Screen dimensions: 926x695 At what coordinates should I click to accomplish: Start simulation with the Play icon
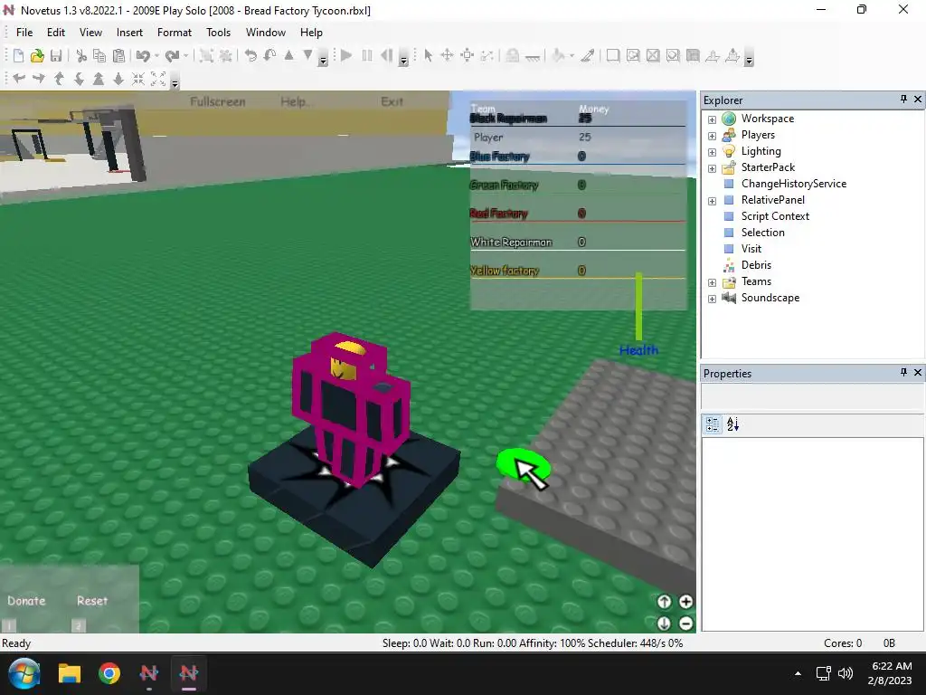(346, 55)
